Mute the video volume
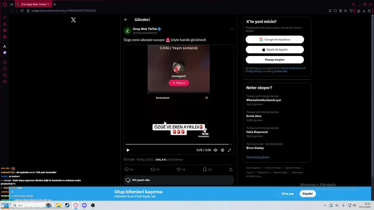The width and height of the screenshot is (374, 210). click(215, 150)
